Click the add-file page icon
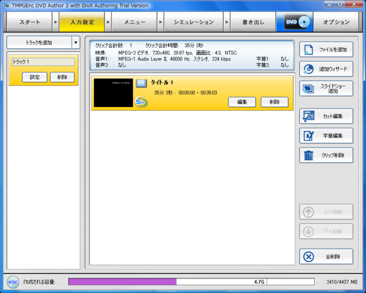 click(x=308, y=50)
